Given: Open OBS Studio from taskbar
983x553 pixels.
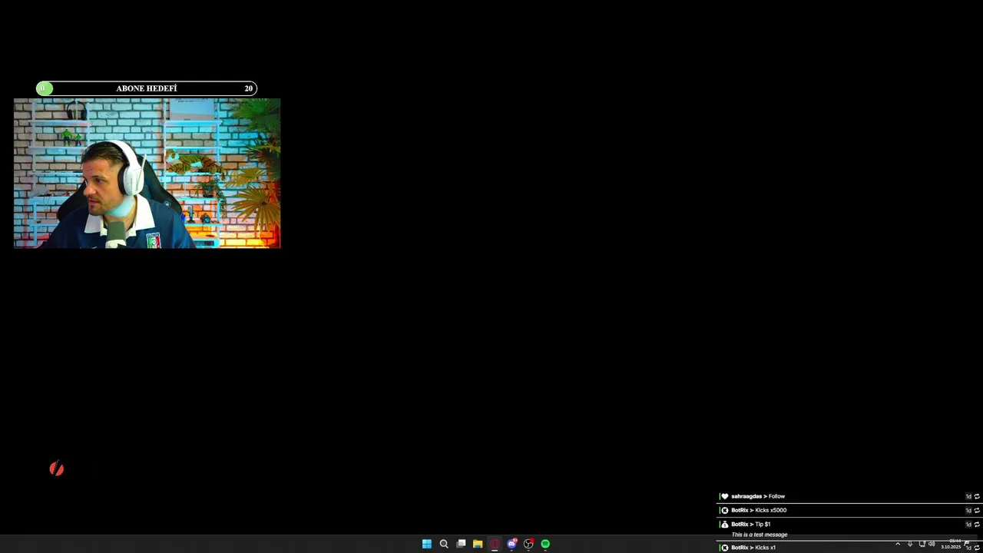Looking at the screenshot, I should click(528, 544).
